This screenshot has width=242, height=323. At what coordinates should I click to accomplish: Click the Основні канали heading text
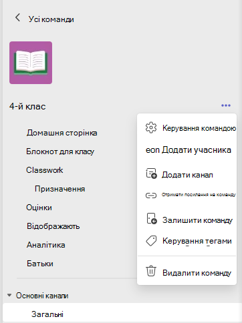point(42,296)
